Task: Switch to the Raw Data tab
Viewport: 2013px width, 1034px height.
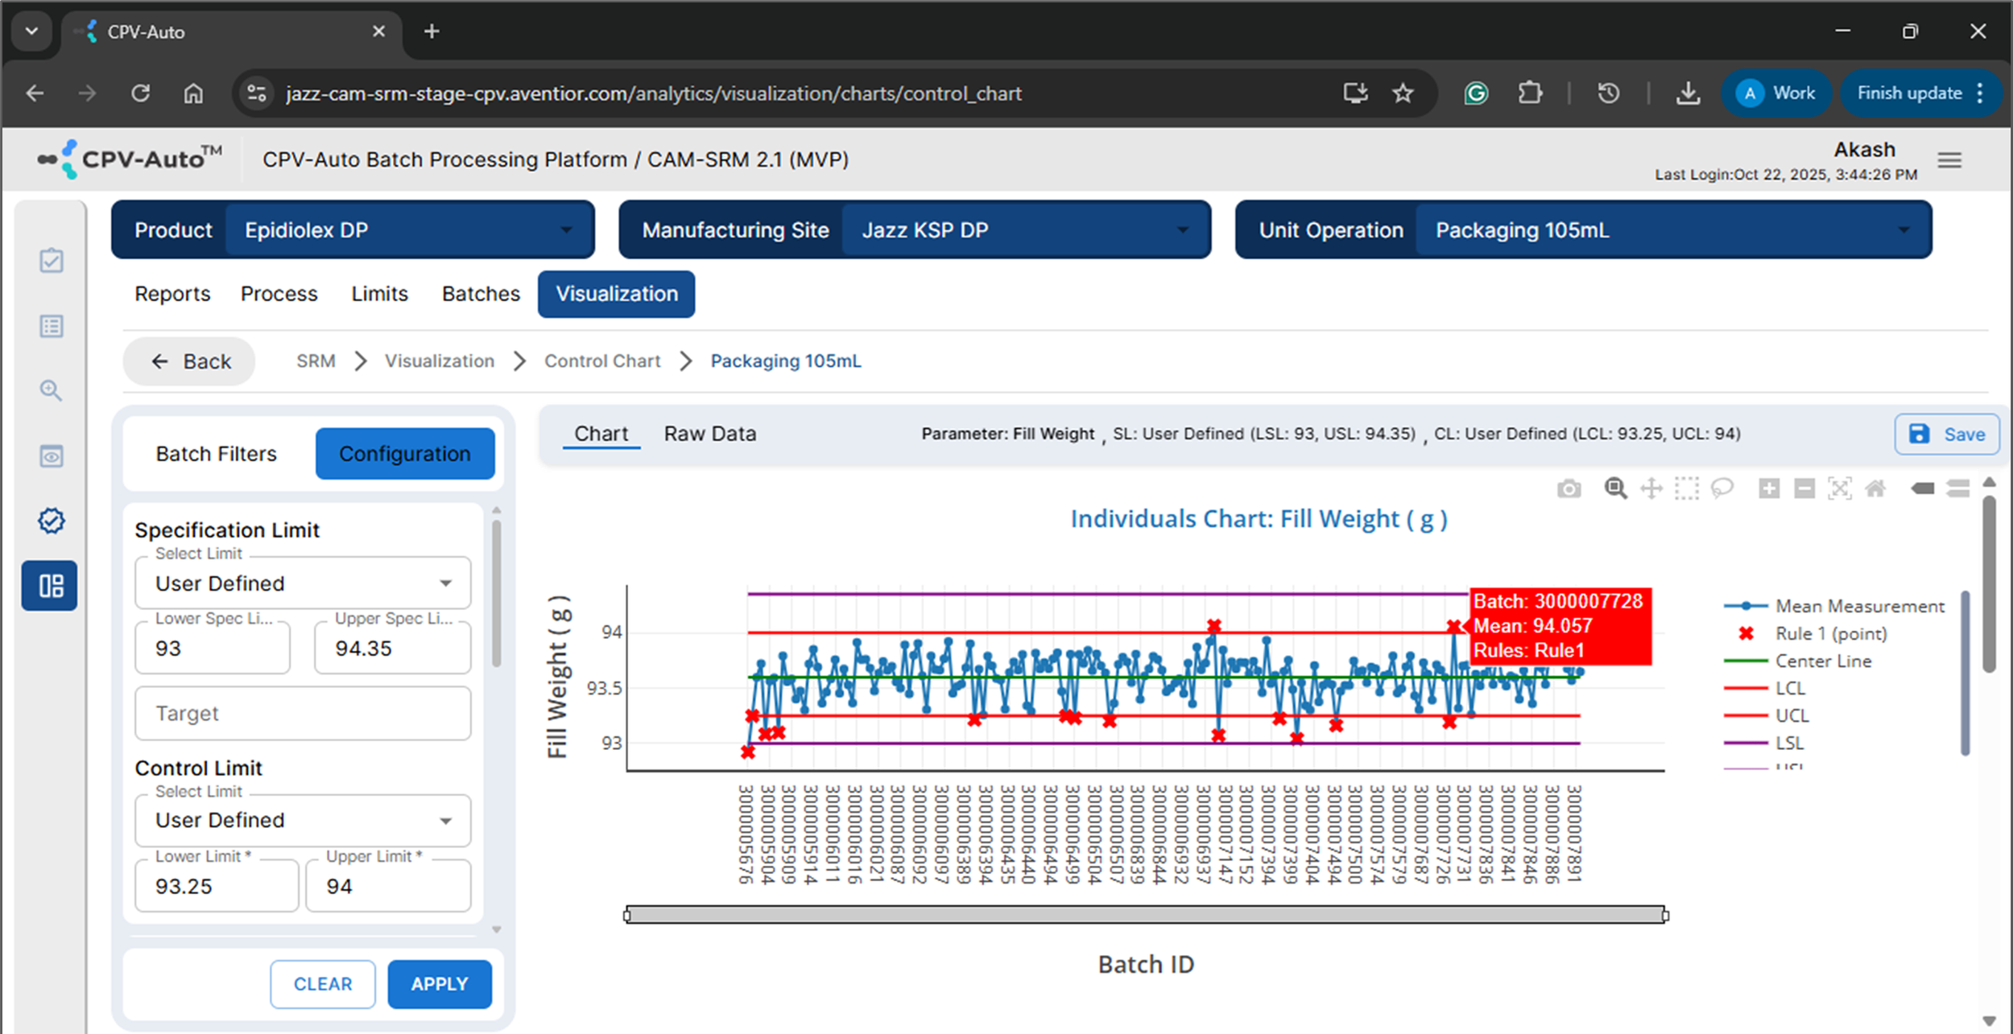Action: pyautogui.click(x=709, y=433)
